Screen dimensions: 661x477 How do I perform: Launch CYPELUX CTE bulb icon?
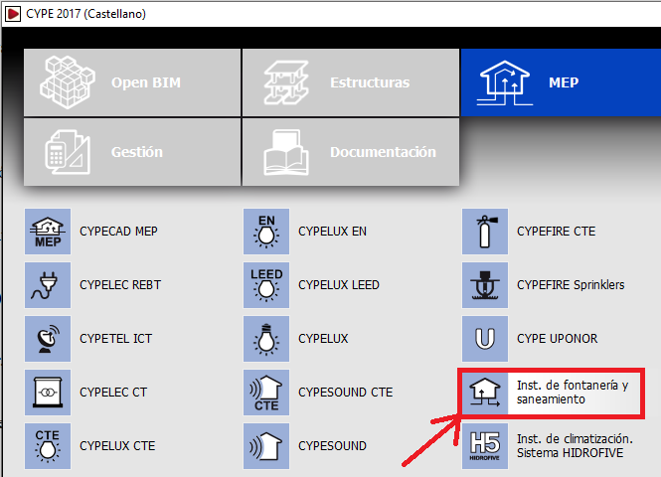point(48,446)
